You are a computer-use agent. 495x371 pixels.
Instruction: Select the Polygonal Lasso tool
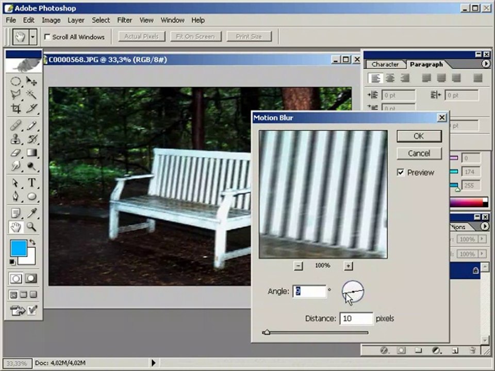(16, 94)
